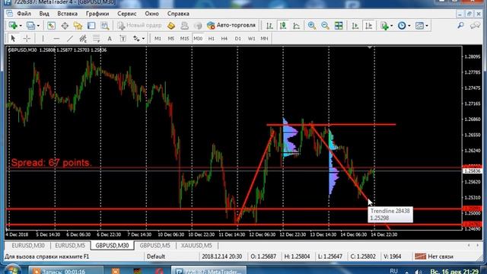Select the trendline drawing tool
Viewport: 487px width, 274px height.
point(70,39)
